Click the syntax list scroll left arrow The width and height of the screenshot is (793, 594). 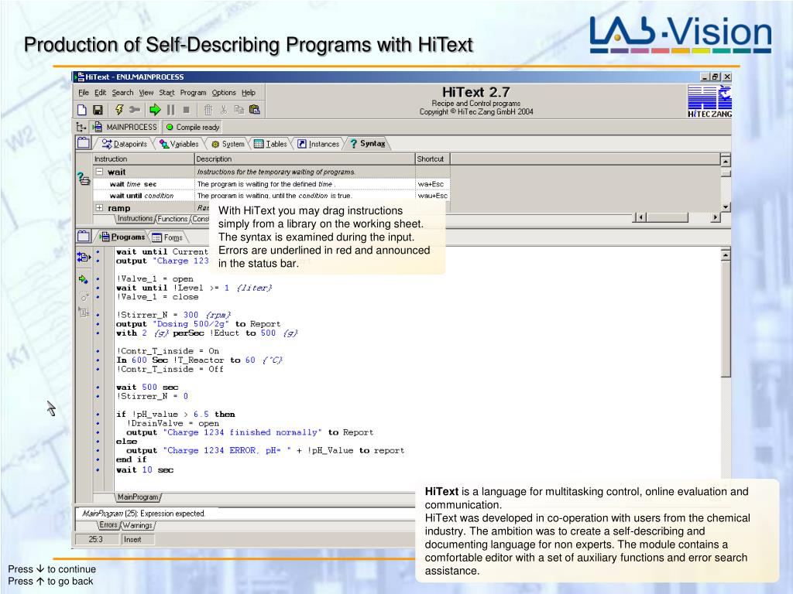(x=640, y=217)
